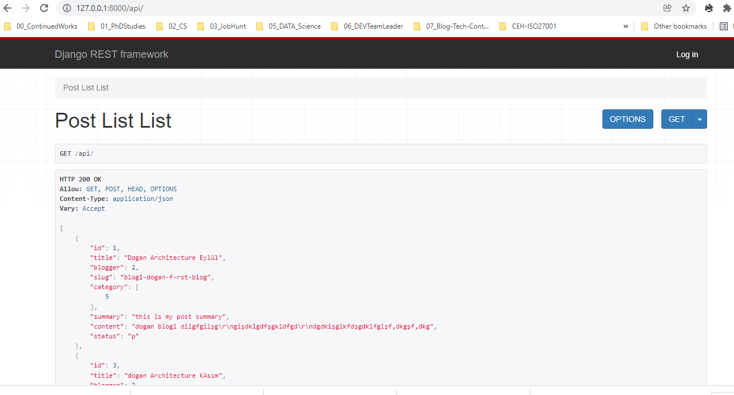The height and width of the screenshot is (395, 734).
Task: Click the Post List List page heading
Action: [x=113, y=121]
